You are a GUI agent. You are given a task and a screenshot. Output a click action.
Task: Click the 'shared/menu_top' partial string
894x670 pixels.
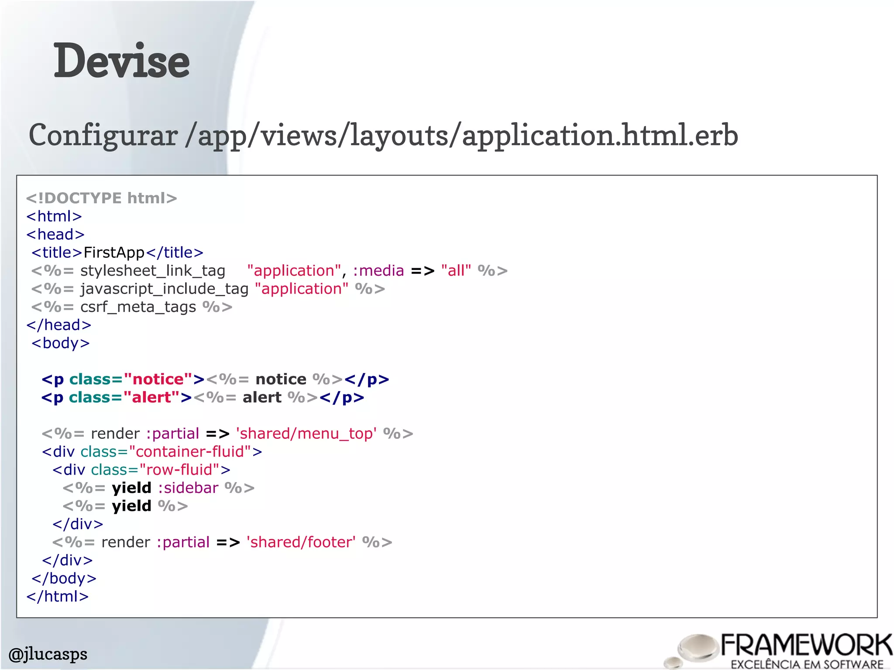pyautogui.click(x=306, y=434)
